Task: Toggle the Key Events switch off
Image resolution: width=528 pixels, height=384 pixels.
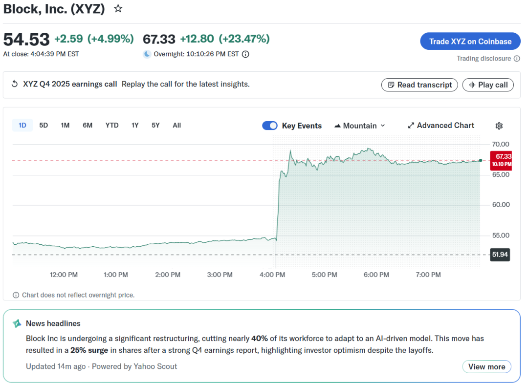Action: coord(270,126)
